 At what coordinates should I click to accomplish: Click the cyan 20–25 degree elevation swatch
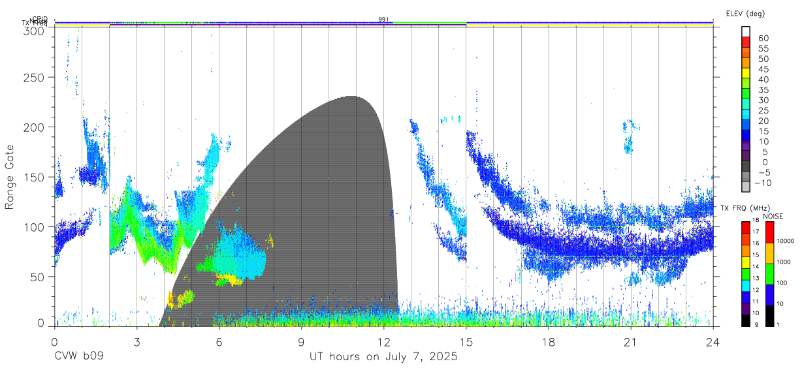click(x=746, y=116)
